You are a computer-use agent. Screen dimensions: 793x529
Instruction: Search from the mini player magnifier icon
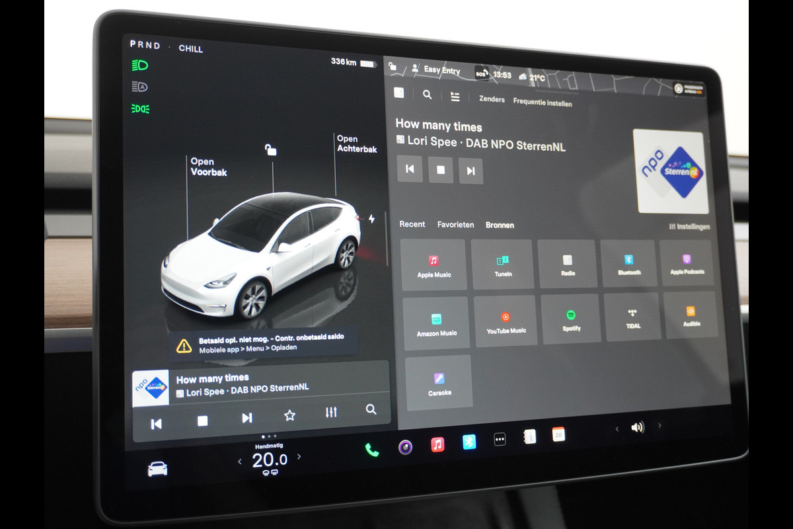[371, 409]
